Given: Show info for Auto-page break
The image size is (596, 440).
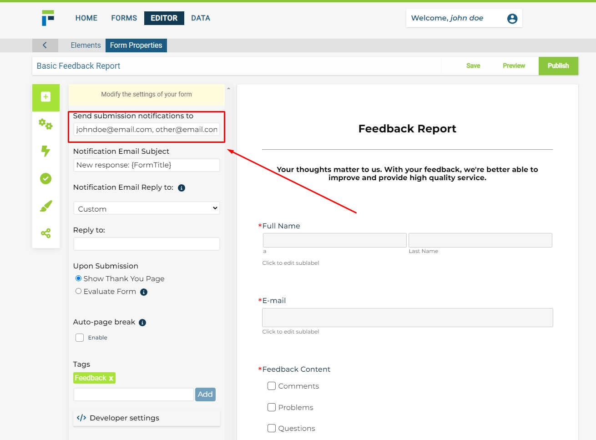Looking at the screenshot, I should tap(142, 323).
